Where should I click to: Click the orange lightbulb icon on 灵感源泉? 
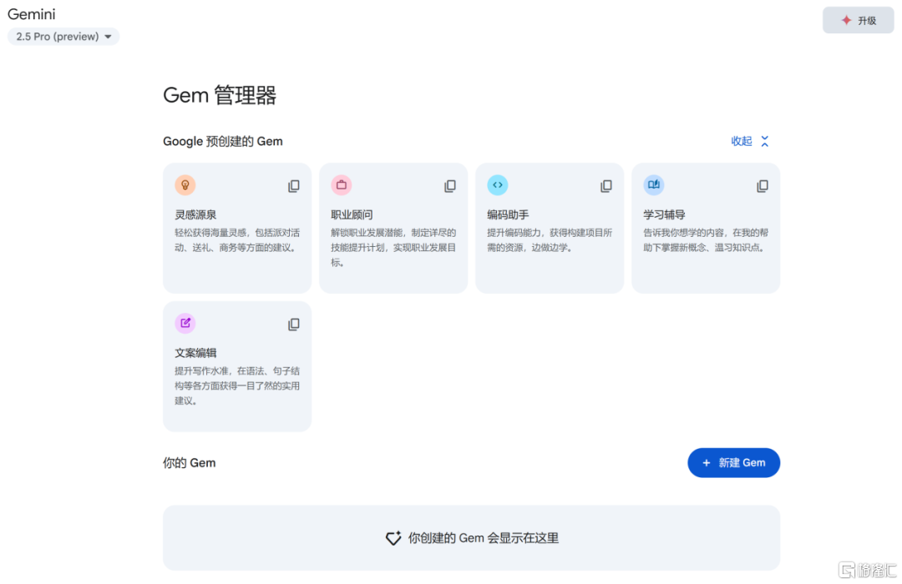pyautogui.click(x=185, y=185)
